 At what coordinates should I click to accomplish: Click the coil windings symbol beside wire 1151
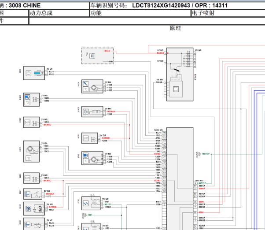click(95, 202)
